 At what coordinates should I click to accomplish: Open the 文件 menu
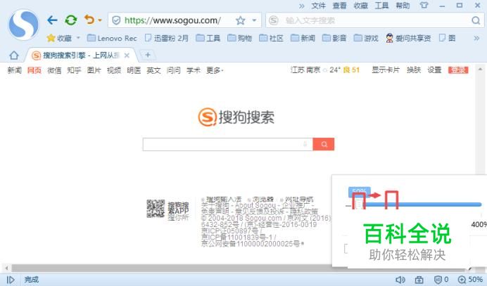pos(318,6)
